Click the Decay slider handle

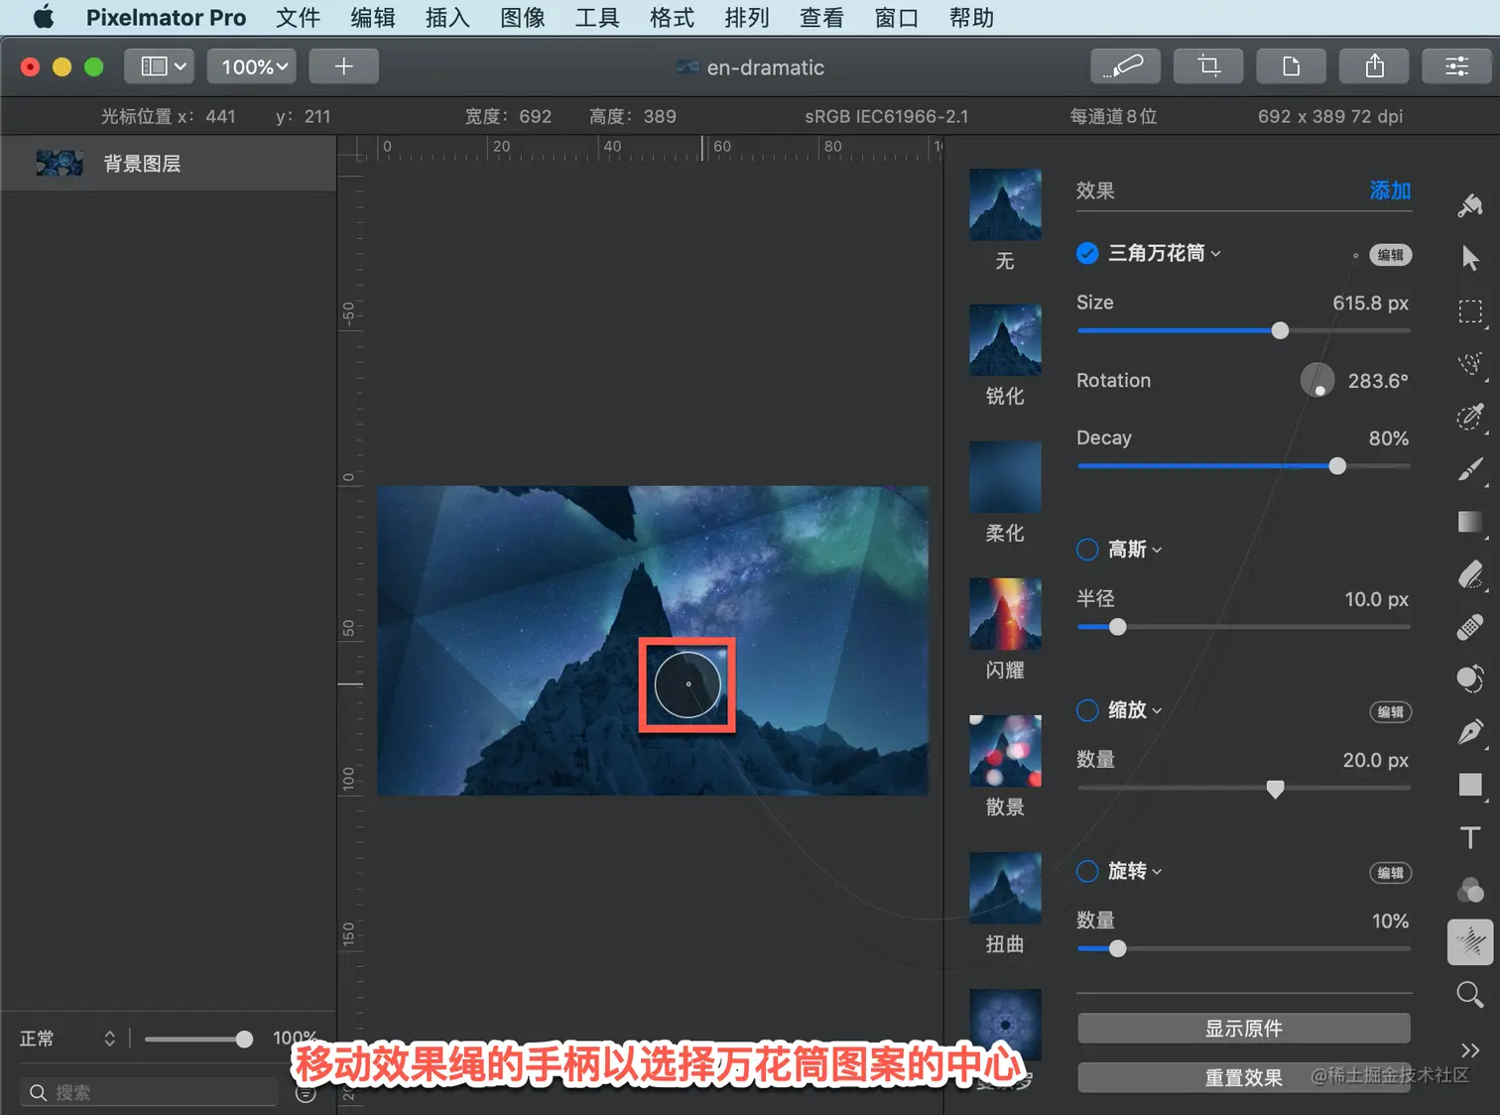[x=1337, y=466]
